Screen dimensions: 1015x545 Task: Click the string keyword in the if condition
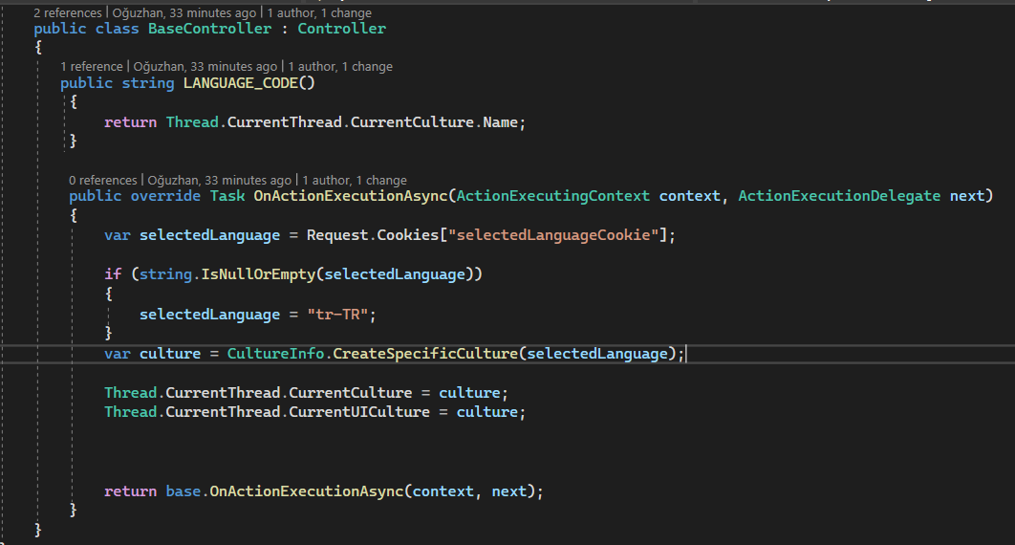pos(165,274)
